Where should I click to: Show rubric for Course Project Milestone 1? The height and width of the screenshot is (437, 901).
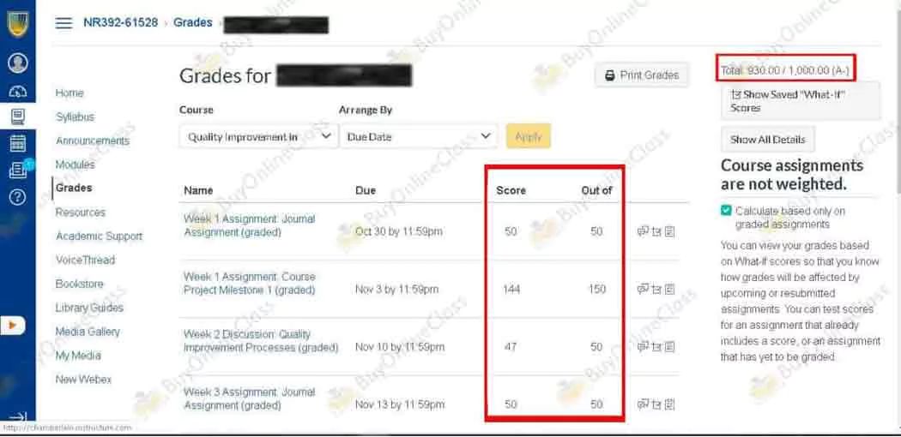[669, 289]
